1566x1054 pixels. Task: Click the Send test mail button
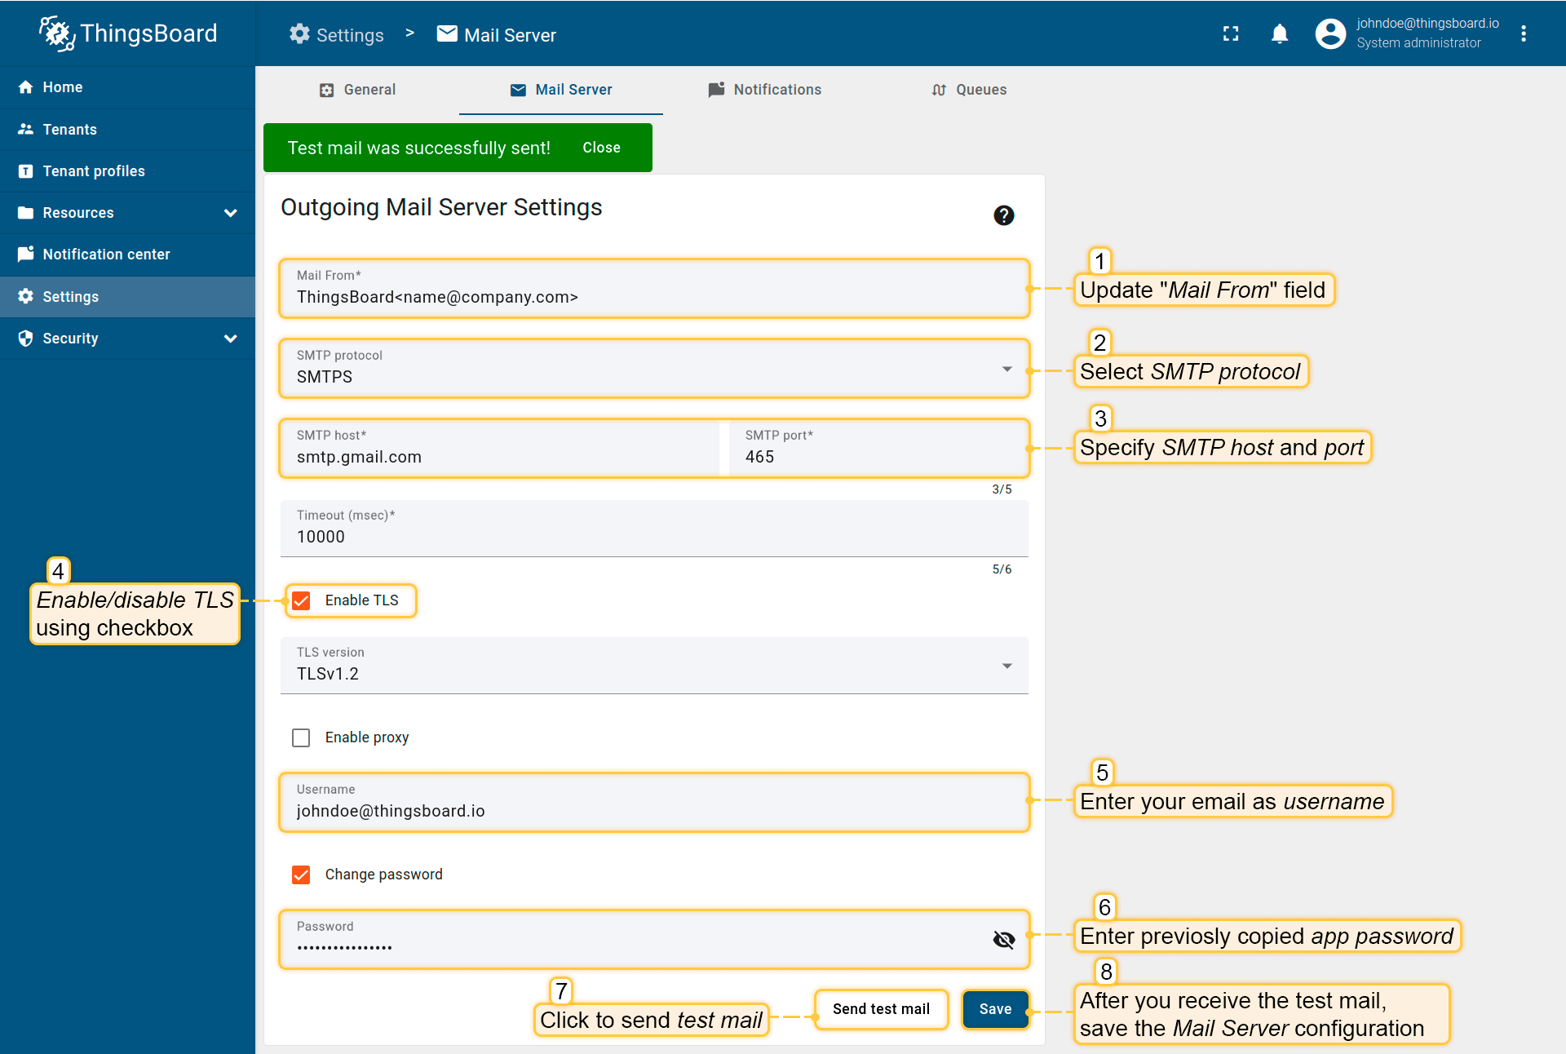(881, 1009)
